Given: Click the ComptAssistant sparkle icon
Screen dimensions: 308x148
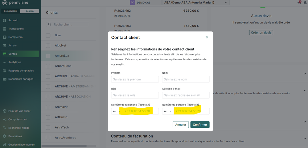Looking at the screenshot, I should 5,119.
